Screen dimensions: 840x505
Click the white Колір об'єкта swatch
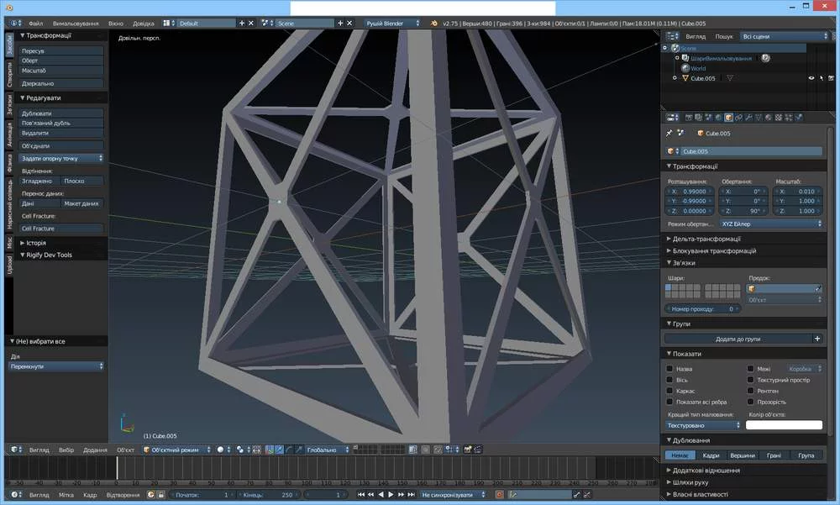(783, 425)
